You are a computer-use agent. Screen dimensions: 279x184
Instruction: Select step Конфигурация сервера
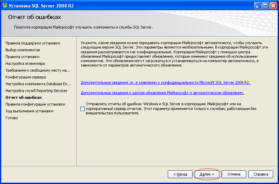(26, 77)
